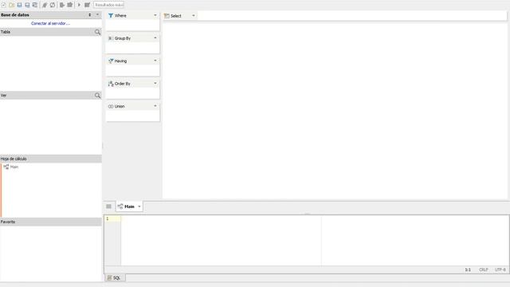Screen dimensions: 510x287
Task: Click the Conectar al servidor link
Action: [50, 23]
